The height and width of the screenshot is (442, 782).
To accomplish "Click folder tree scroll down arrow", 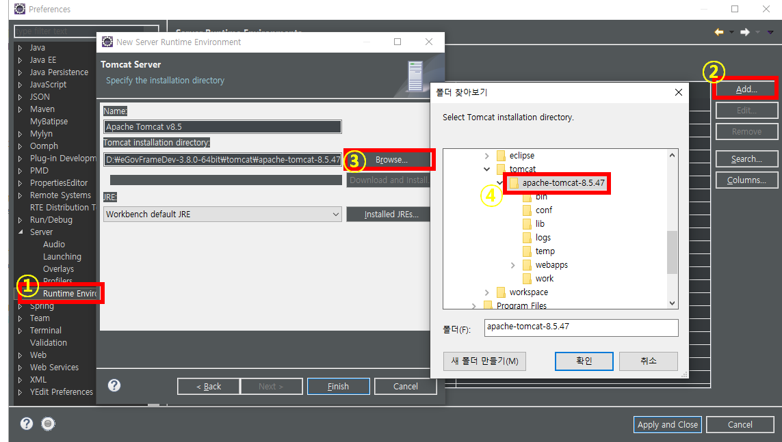I will pos(672,303).
